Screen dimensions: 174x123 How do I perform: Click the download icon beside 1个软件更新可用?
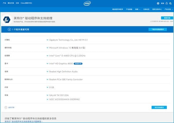point(9,29)
